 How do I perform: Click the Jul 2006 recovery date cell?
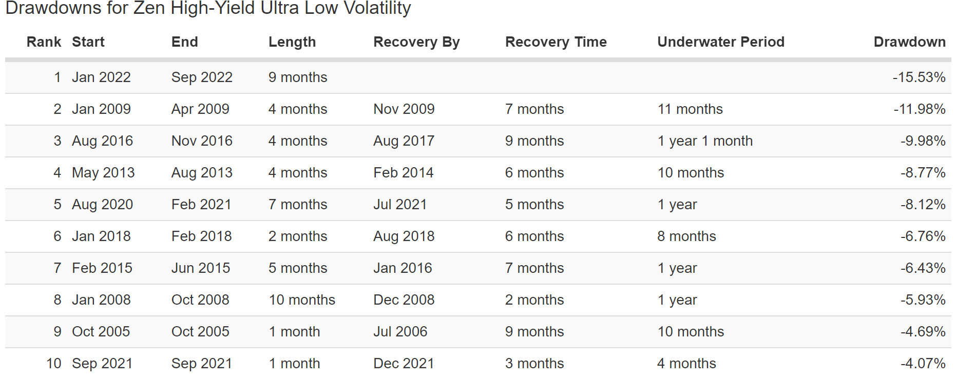pyautogui.click(x=400, y=332)
